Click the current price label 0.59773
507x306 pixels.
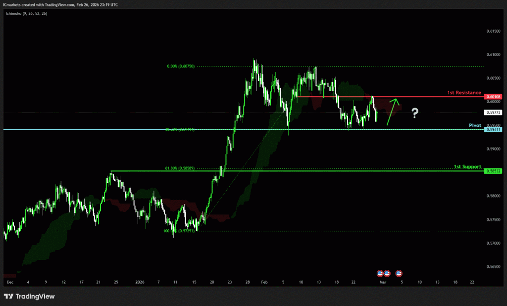coord(494,112)
